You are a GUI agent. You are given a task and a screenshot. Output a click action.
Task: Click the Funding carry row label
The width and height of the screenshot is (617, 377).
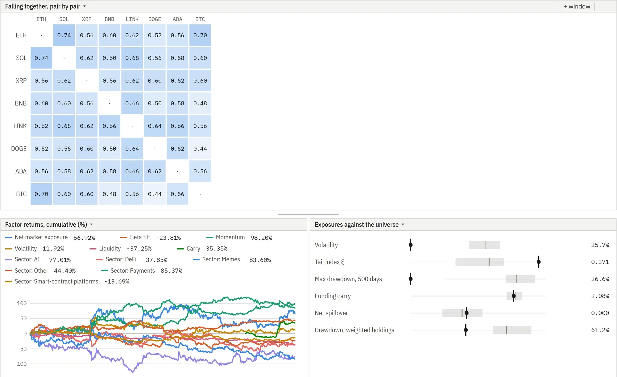click(333, 296)
